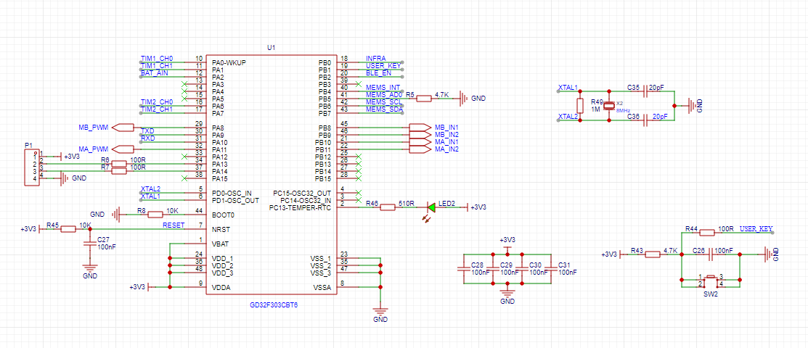
Task: Select the MA_IN1 net port symbol
Action: 420,141
